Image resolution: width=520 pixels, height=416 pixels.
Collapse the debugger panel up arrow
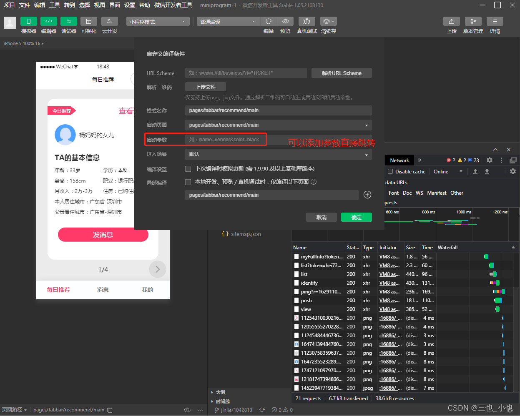(x=495, y=150)
